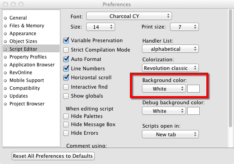
Task: Open the Colorization Revolution classic dropdown
Action: pos(170,68)
